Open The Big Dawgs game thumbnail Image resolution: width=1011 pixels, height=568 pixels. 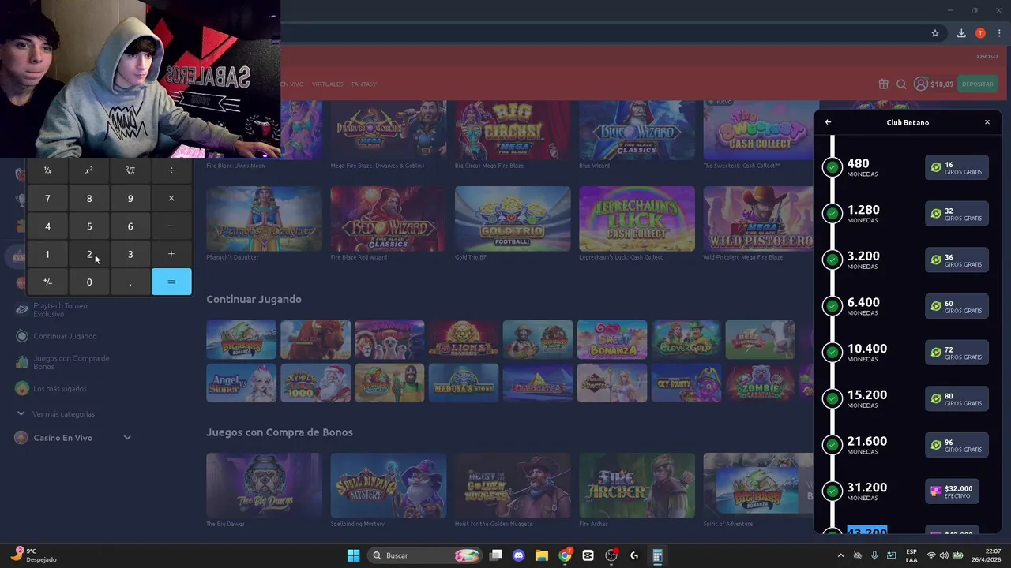coord(264,485)
